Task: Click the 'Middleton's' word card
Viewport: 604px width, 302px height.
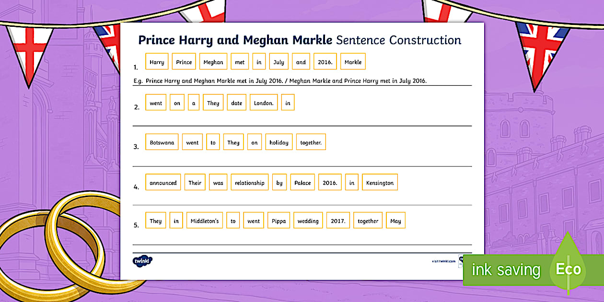Action: tap(205, 221)
